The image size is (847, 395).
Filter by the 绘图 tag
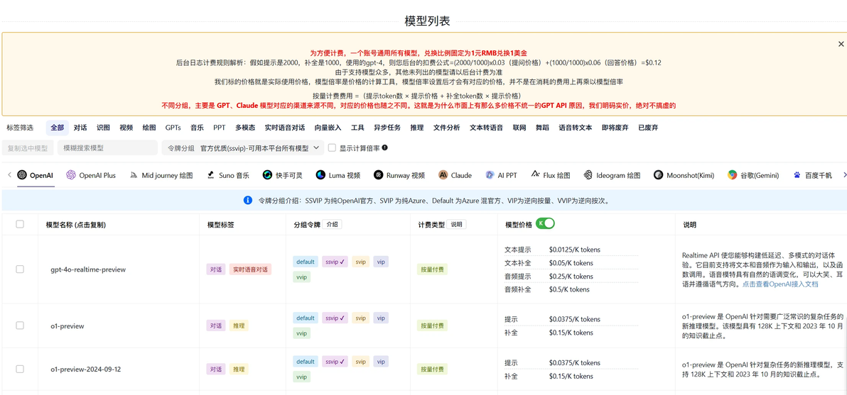149,128
